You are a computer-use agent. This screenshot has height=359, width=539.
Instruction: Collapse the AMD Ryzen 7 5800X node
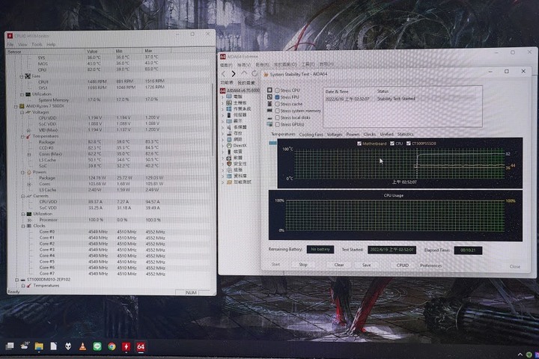(16, 106)
